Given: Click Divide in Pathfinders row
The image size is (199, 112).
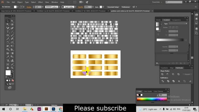Looking at the screenshot, I should (x=163, y=81).
